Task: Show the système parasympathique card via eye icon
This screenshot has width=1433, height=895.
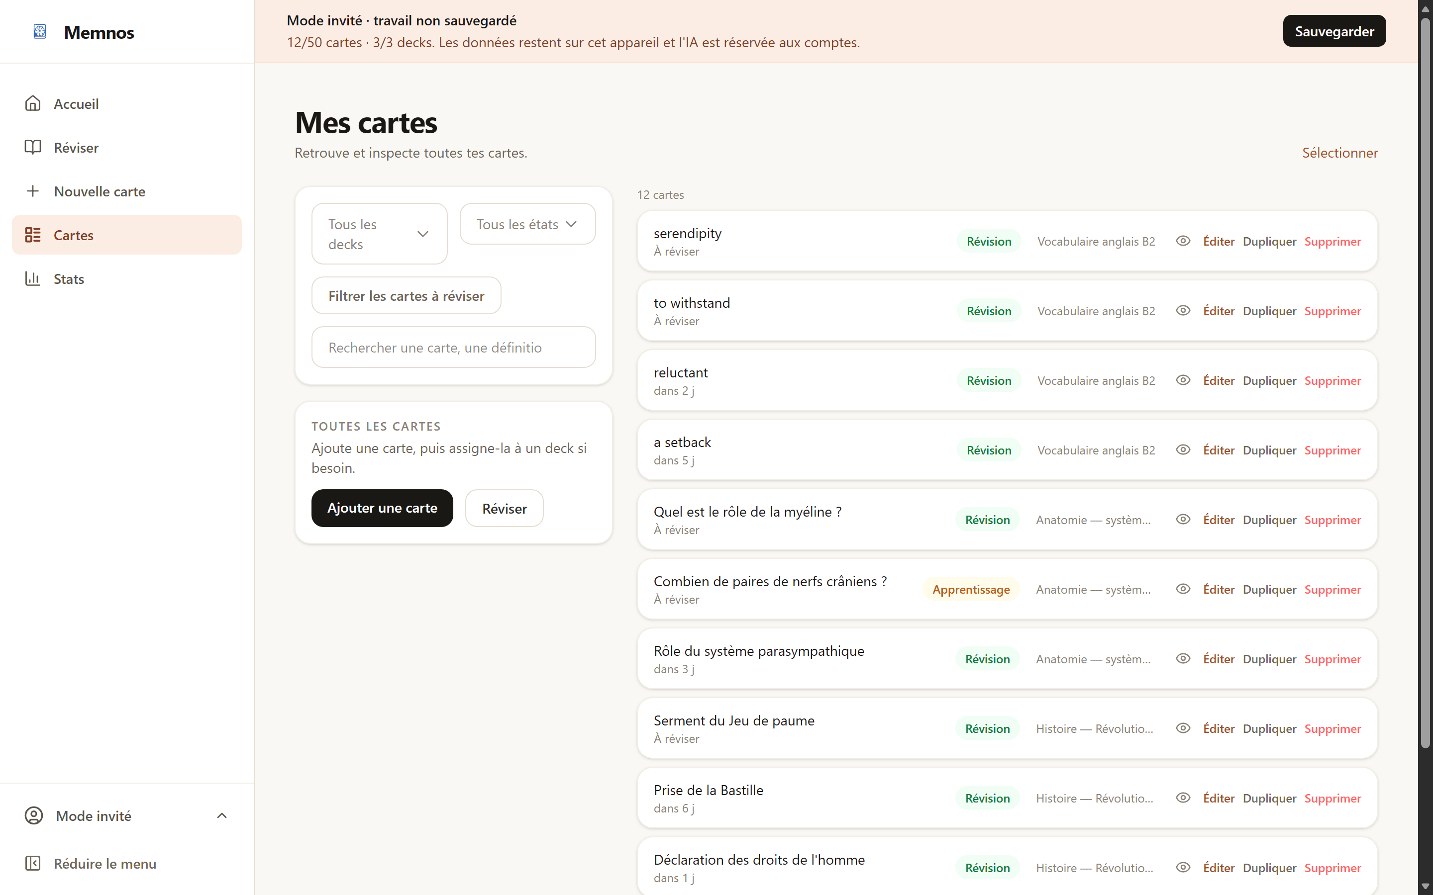Action: point(1183,659)
